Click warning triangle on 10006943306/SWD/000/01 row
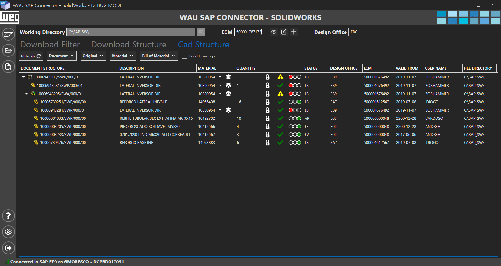Viewport: 501px width, 266px height. (x=280, y=77)
